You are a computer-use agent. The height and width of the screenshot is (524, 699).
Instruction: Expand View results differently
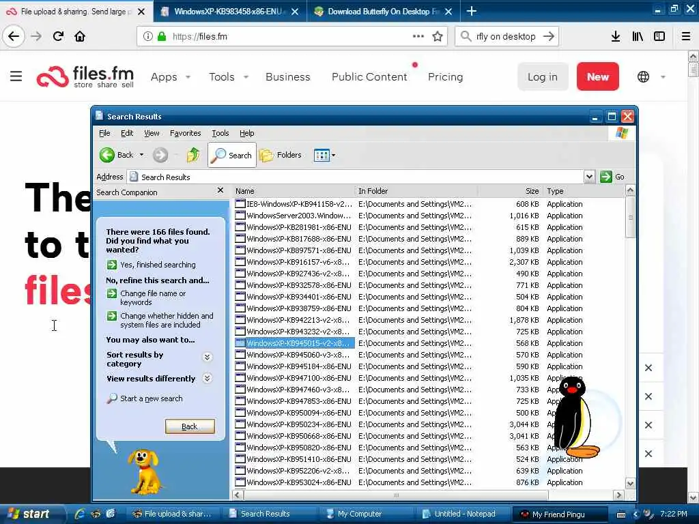pyautogui.click(x=208, y=378)
